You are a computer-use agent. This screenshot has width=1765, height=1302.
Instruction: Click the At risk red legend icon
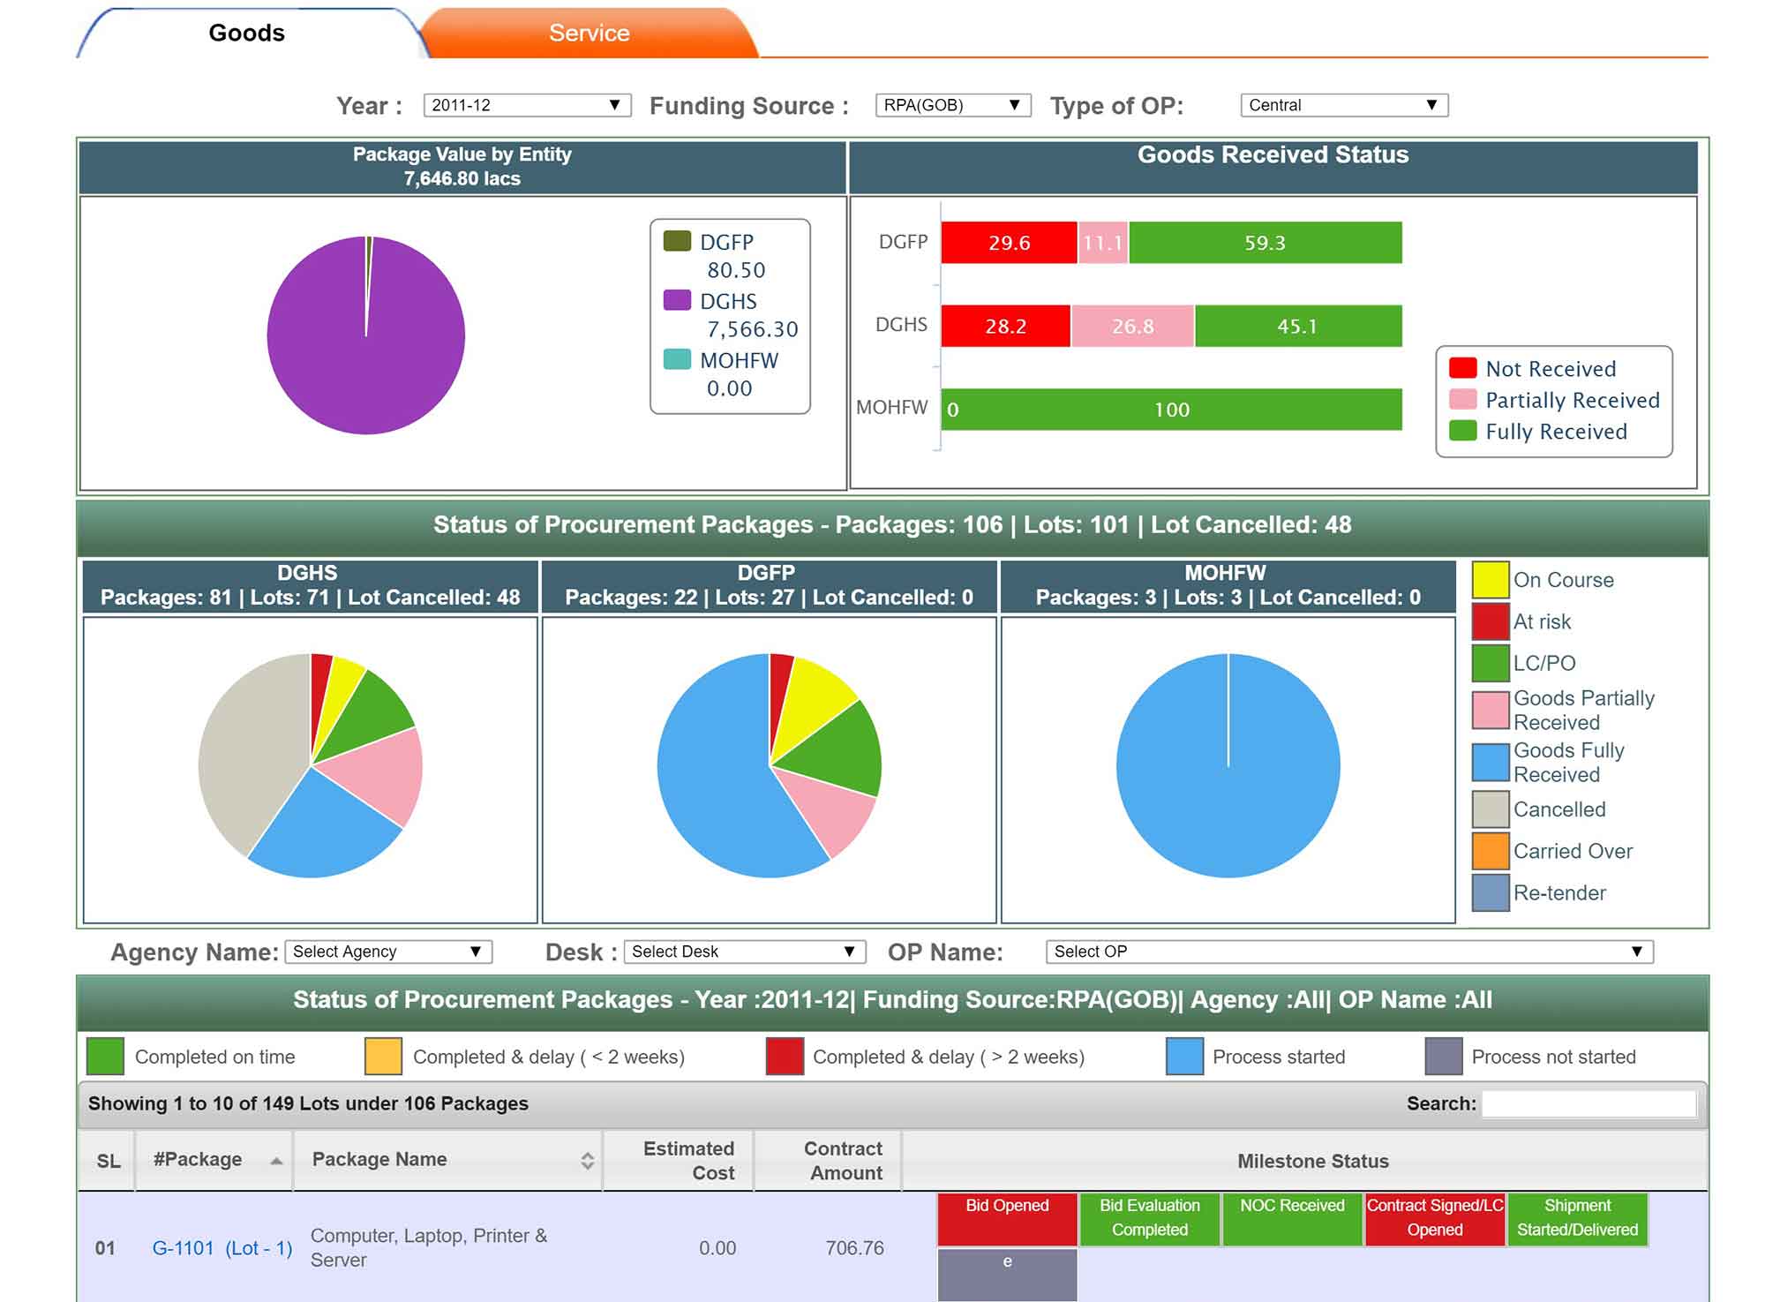pyautogui.click(x=1490, y=621)
